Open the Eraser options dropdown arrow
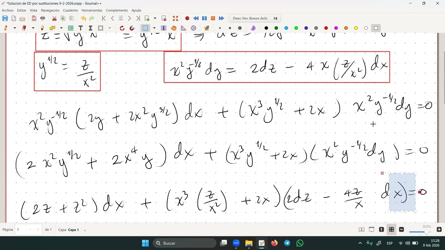This screenshot has height=250, width=445. pyautogui.click(x=33, y=28)
